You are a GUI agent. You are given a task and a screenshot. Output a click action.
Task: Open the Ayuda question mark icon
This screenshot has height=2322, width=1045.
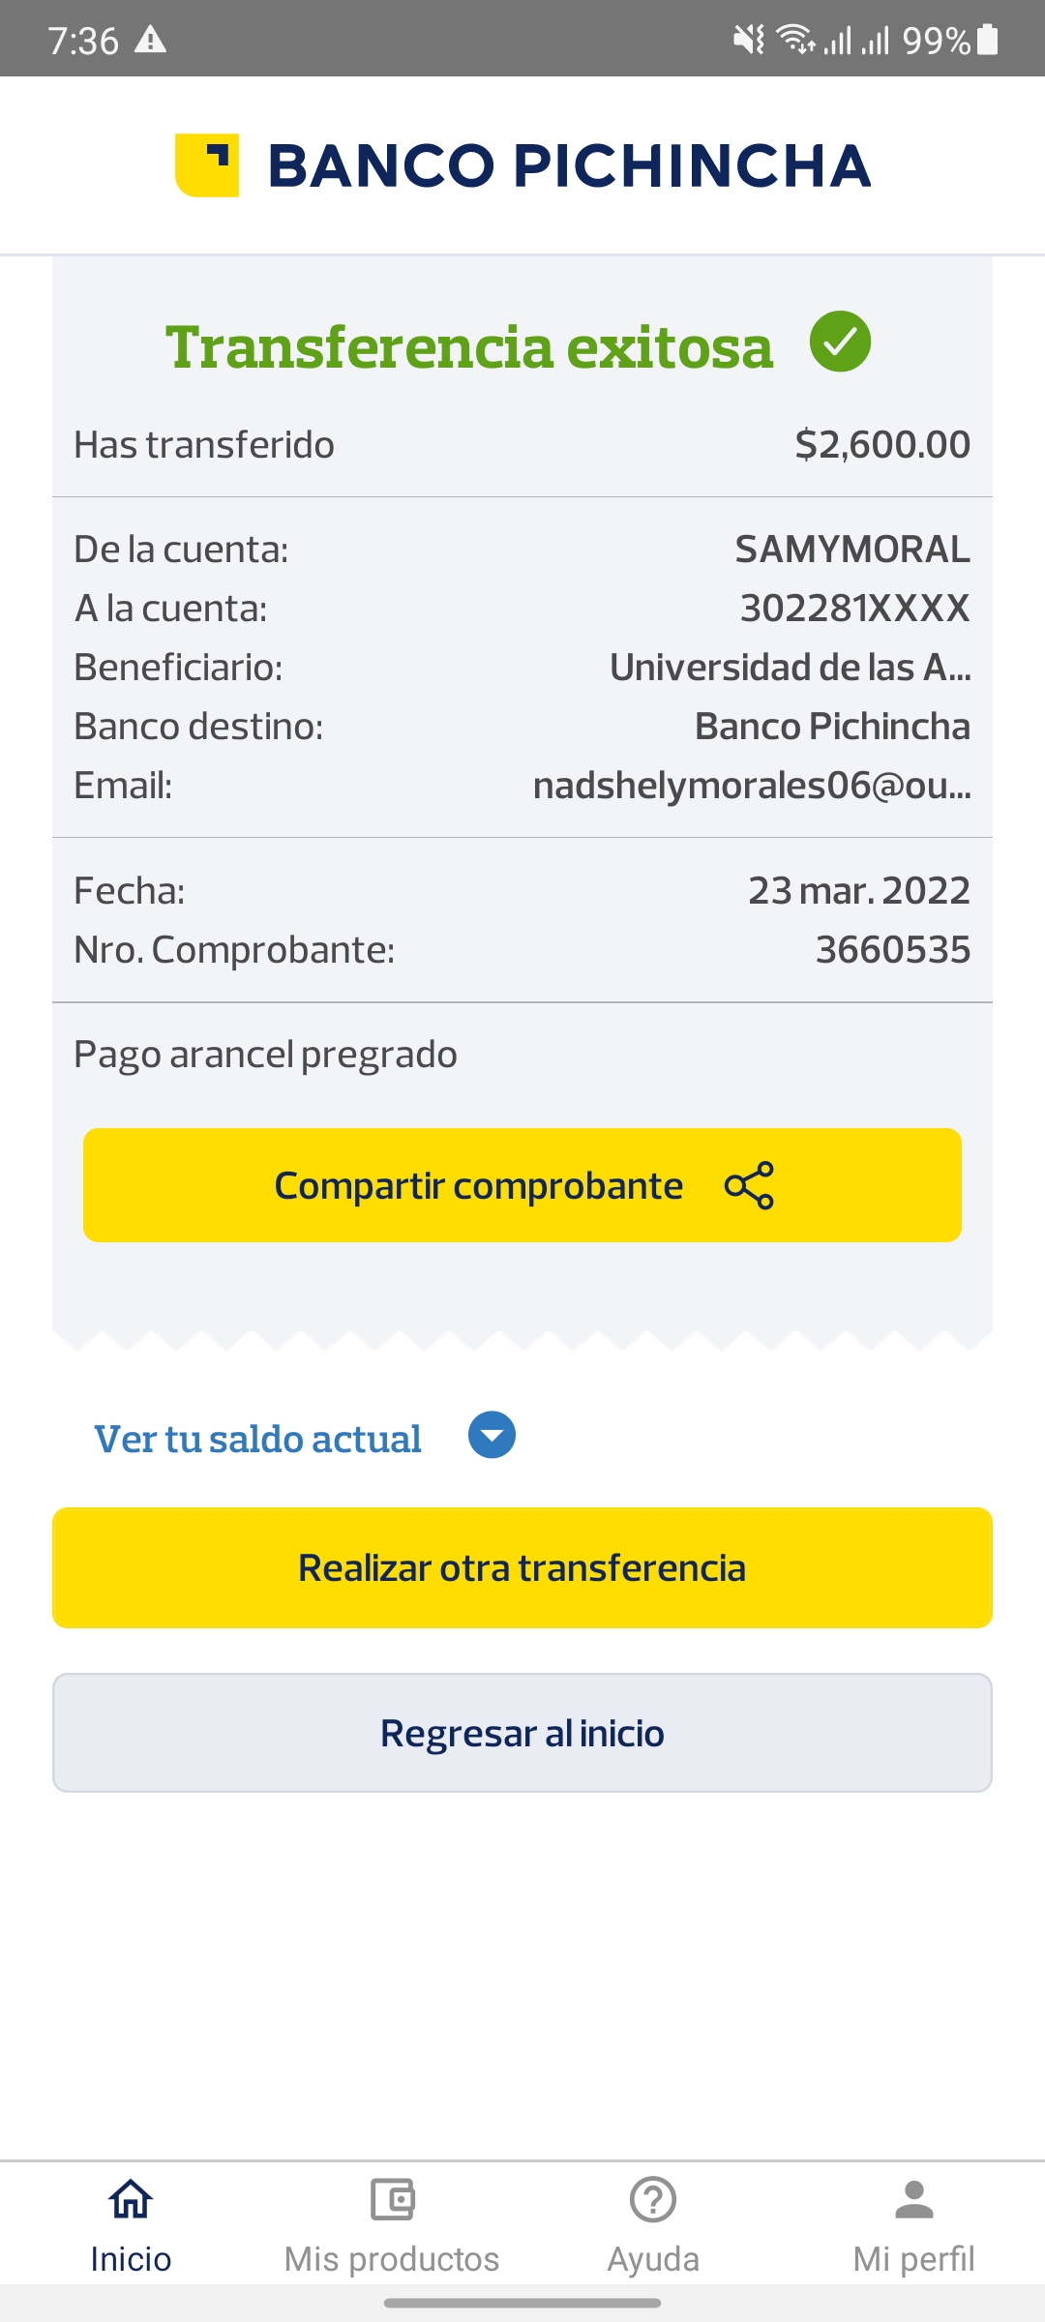653,2199
